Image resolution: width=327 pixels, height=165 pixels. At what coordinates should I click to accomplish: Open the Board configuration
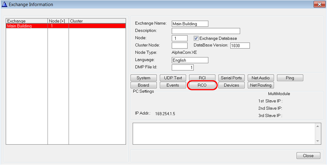143,85
